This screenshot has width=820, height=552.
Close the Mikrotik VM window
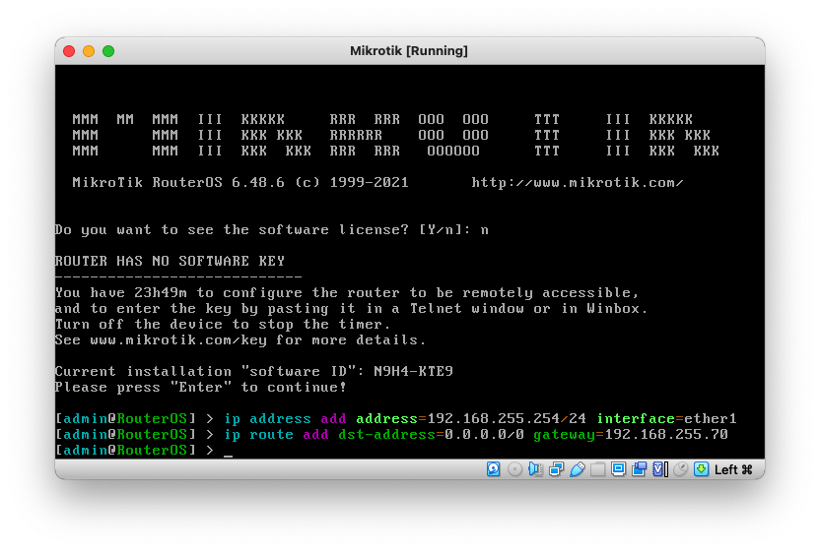[x=69, y=51]
